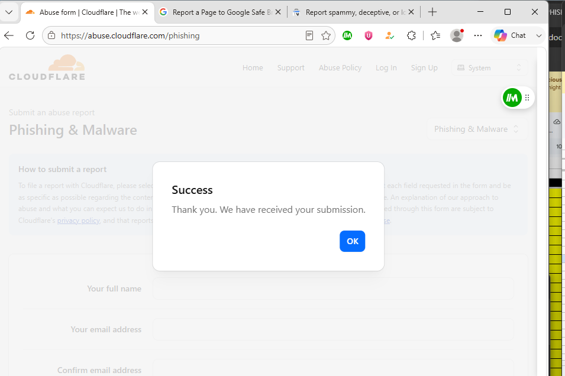Open a new browser tab
565x376 pixels.
click(432, 12)
